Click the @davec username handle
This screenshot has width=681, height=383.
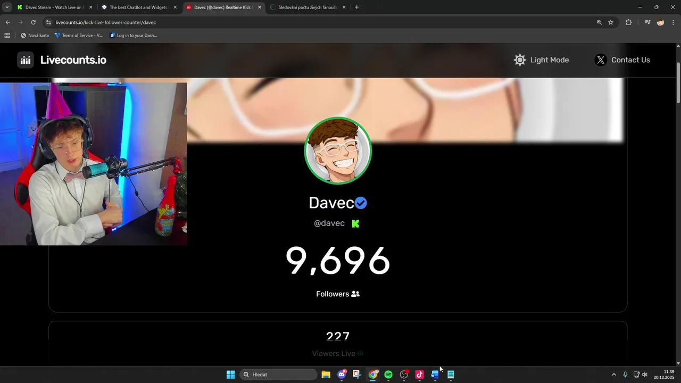(x=329, y=223)
